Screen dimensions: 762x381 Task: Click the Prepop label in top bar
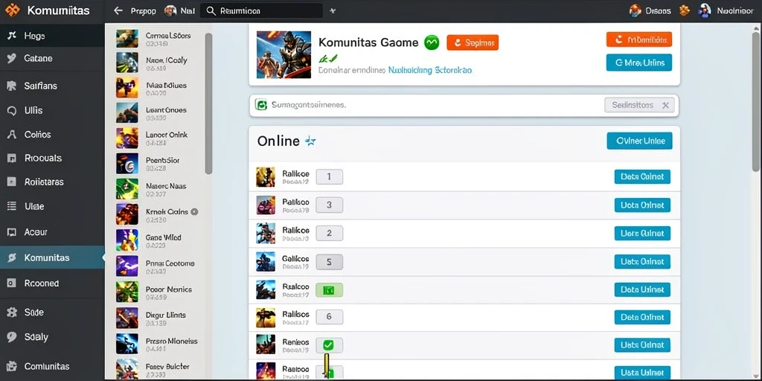pyautogui.click(x=142, y=10)
